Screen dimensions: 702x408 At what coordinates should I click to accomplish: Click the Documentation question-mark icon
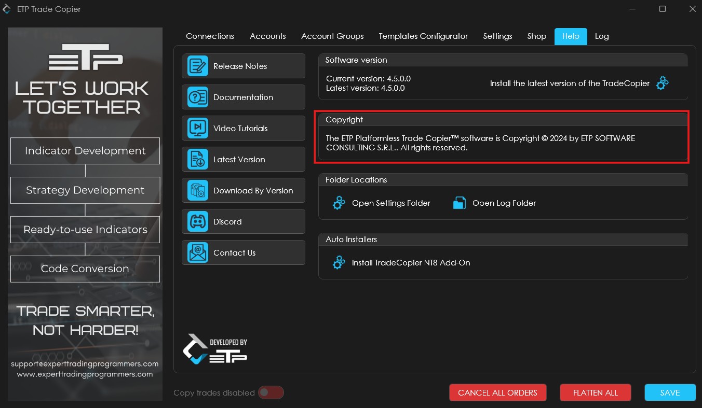point(197,97)
